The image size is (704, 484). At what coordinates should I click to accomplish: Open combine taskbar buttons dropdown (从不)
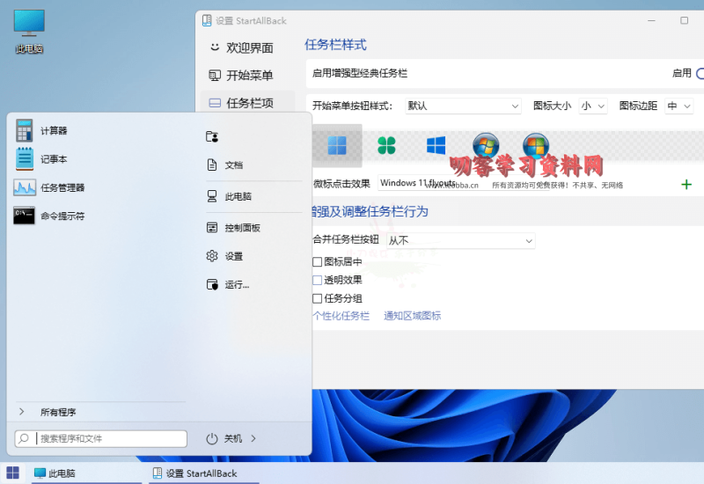click(460, 240)
